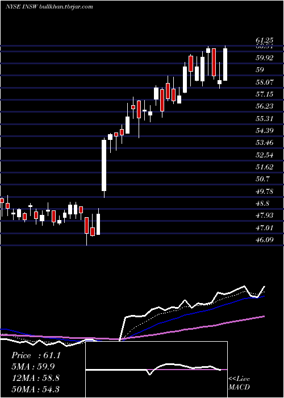284x398 pixels.
Task: Click the 58.07 price axis label
Action: 265,82
